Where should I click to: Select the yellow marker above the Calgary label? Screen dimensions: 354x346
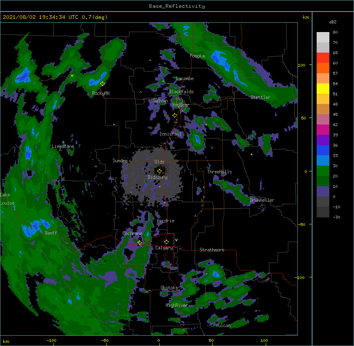pyautogui.click(x=166, y=242)
